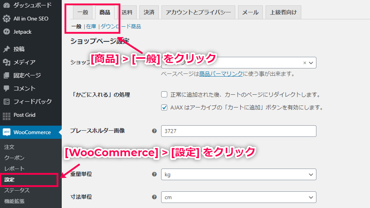Viewport: 370px width, 208px height.
Task: Click the media icon beside メディア
Action: [x=7, y=62]
